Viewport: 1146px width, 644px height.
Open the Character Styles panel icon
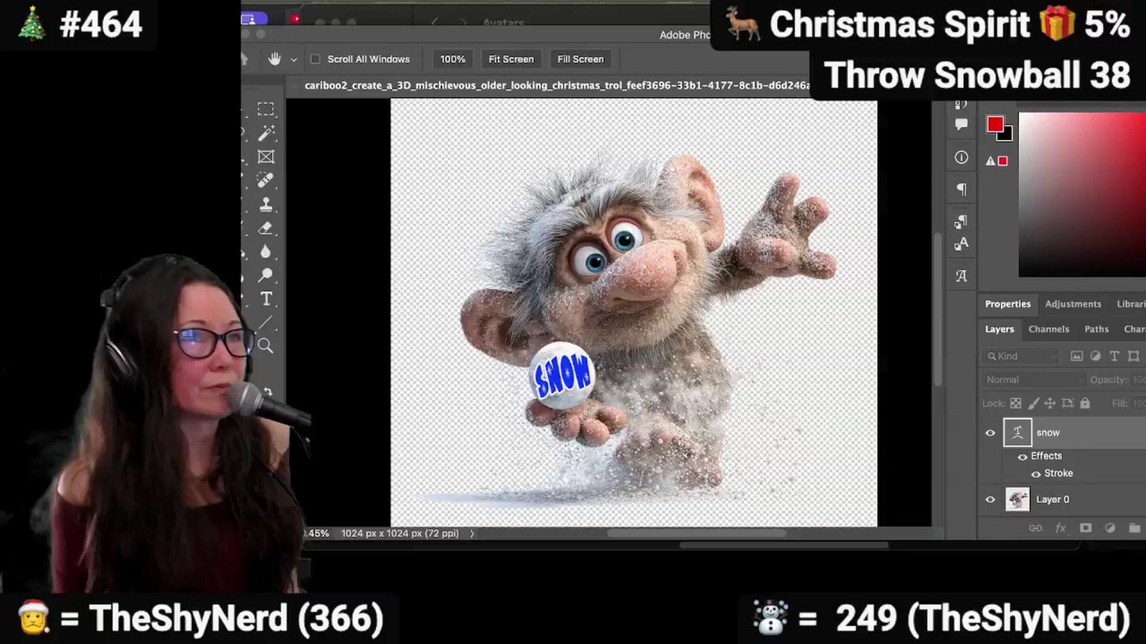961,244
